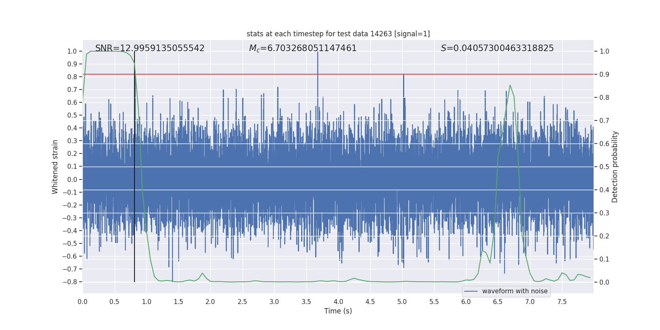The height and width of the screenshot is (330, 660).
Task: Click the S=0.0405 annotation text
Action: coord(497,48)
